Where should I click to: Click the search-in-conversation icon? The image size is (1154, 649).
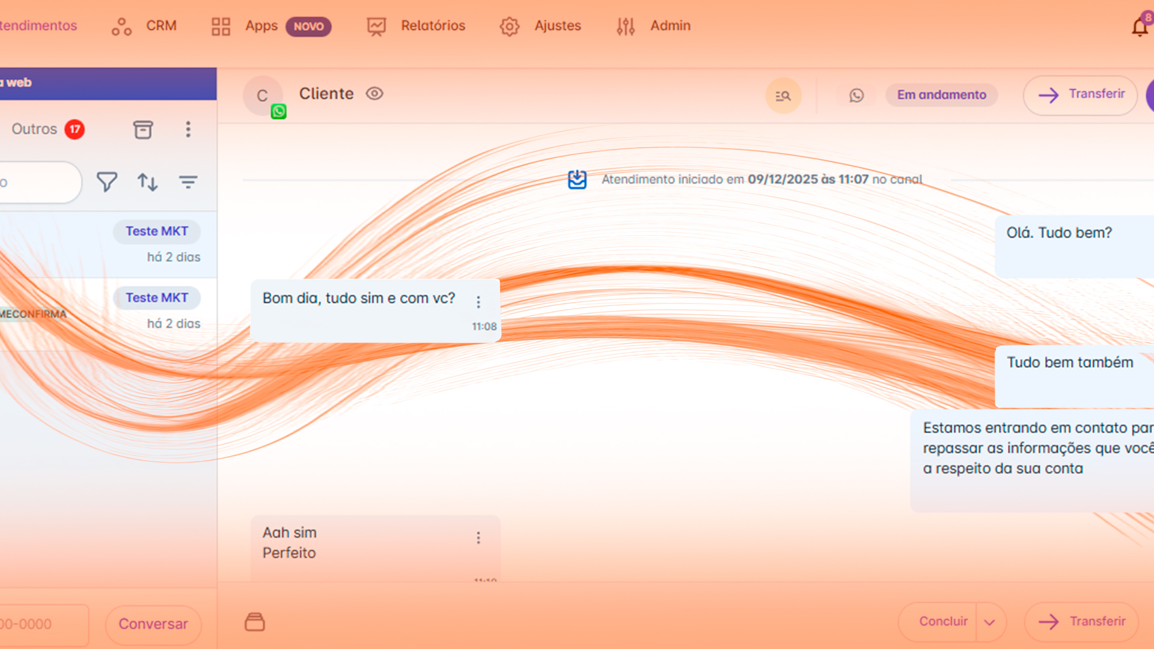pyautogui.click(x=783, y=96)
